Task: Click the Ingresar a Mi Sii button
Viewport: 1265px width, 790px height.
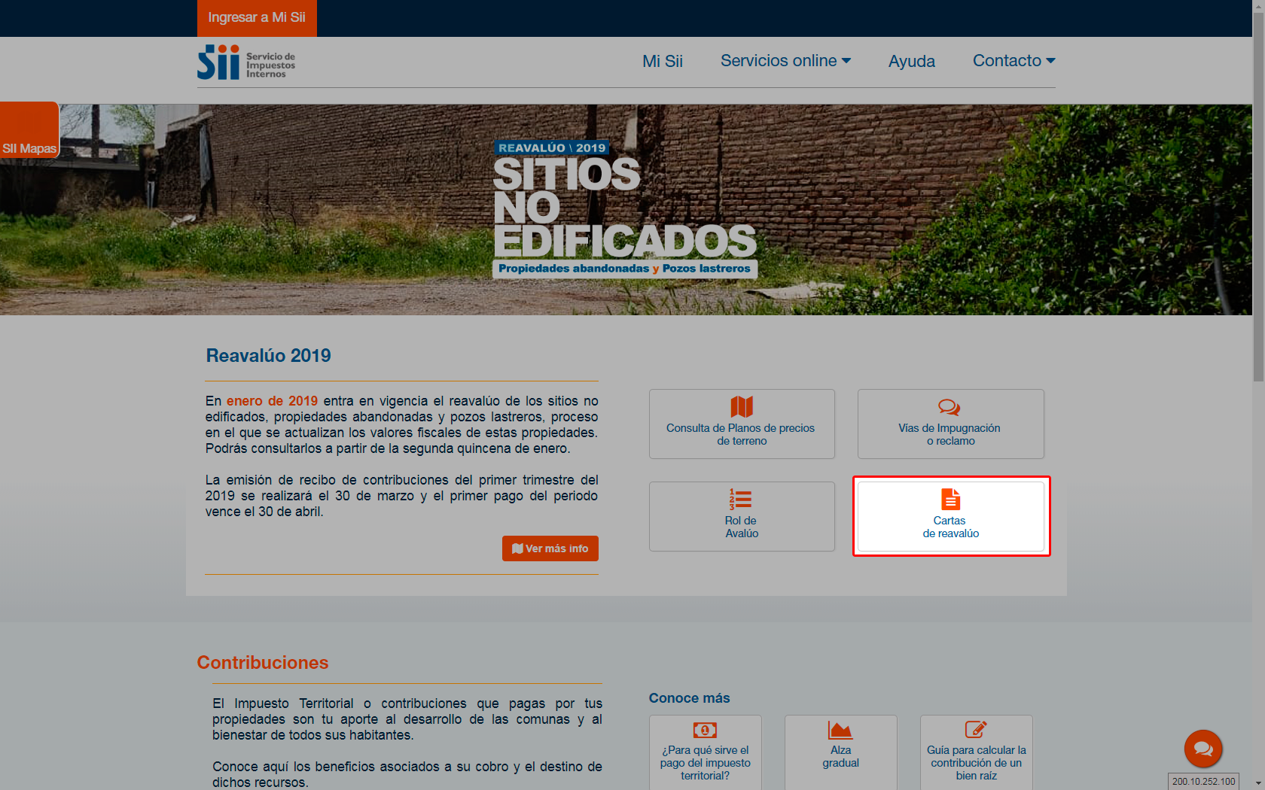Action: coord(257,18)
